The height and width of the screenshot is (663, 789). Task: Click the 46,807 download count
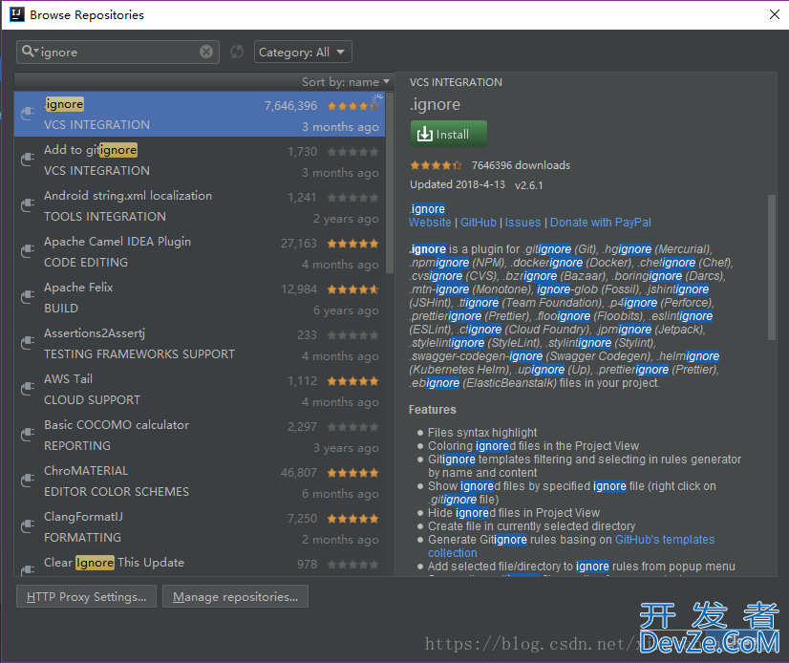click(299, 473)
